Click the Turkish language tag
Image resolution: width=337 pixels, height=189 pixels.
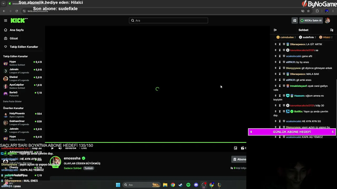click(x=89, y=168)
